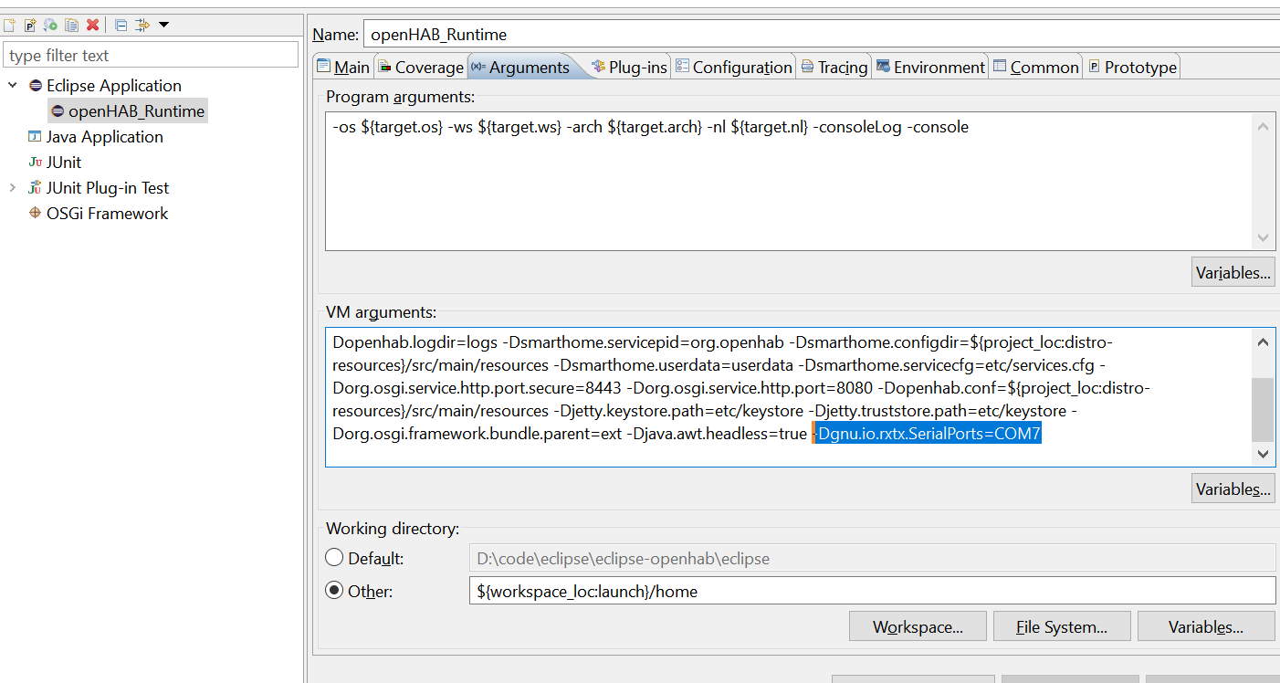
Task: Delete the selected launch configuration
Action: pyautogui.click(x=92, y=26)
